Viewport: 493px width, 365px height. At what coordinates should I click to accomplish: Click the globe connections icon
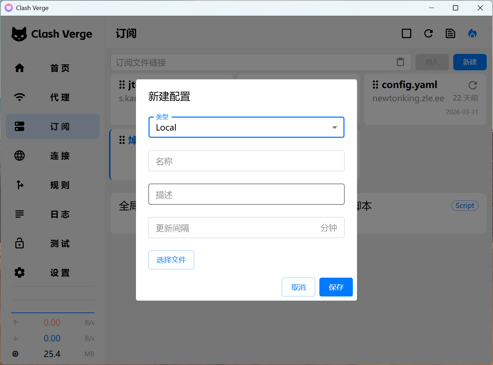coord(20,156)
